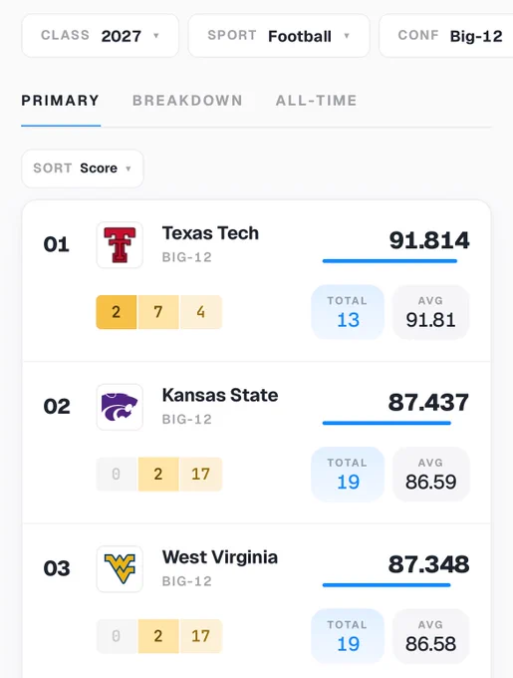Switch to the All-Time tab
Image resolution: width=513 pixels, height=678 pixels.
tap(317, 101)
